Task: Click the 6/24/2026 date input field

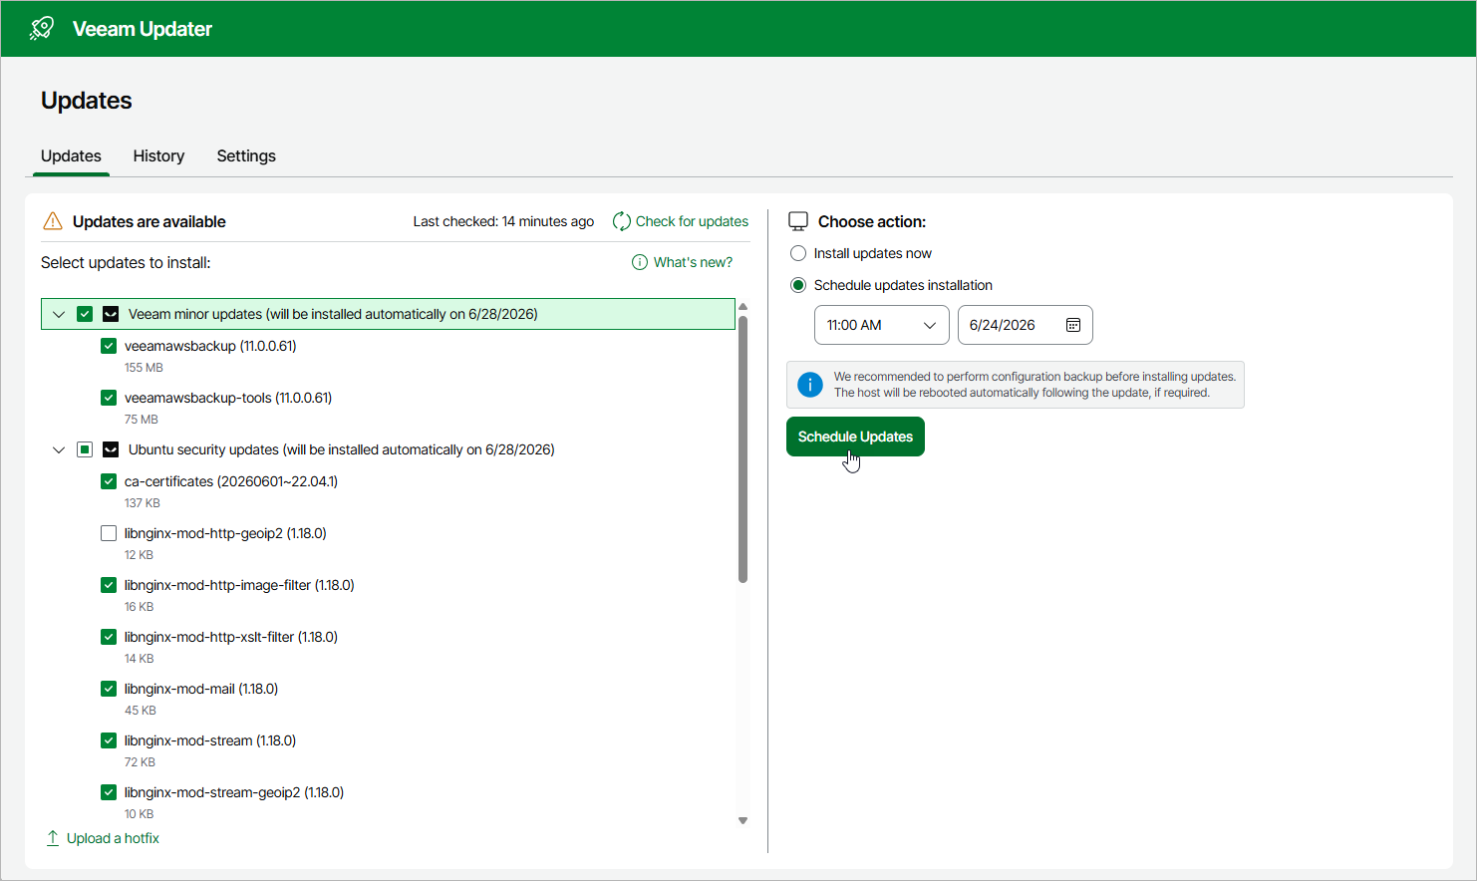Action: 1026,325
